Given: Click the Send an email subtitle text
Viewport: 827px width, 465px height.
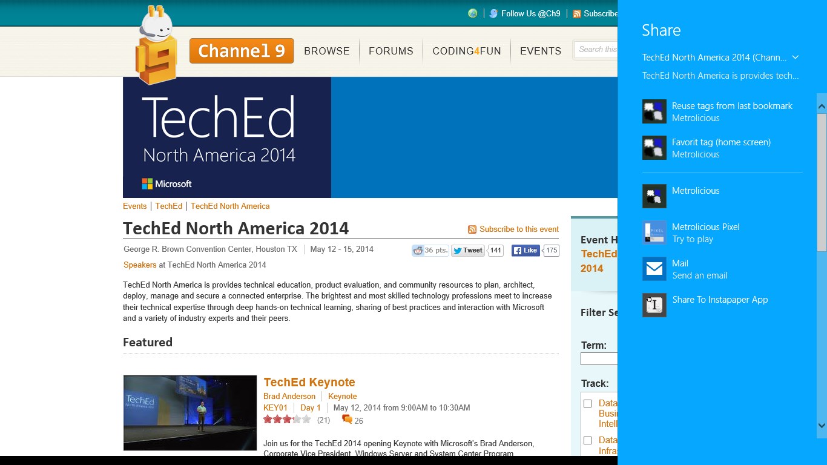Looking at the screenshot, I should (x=700, y=275).
